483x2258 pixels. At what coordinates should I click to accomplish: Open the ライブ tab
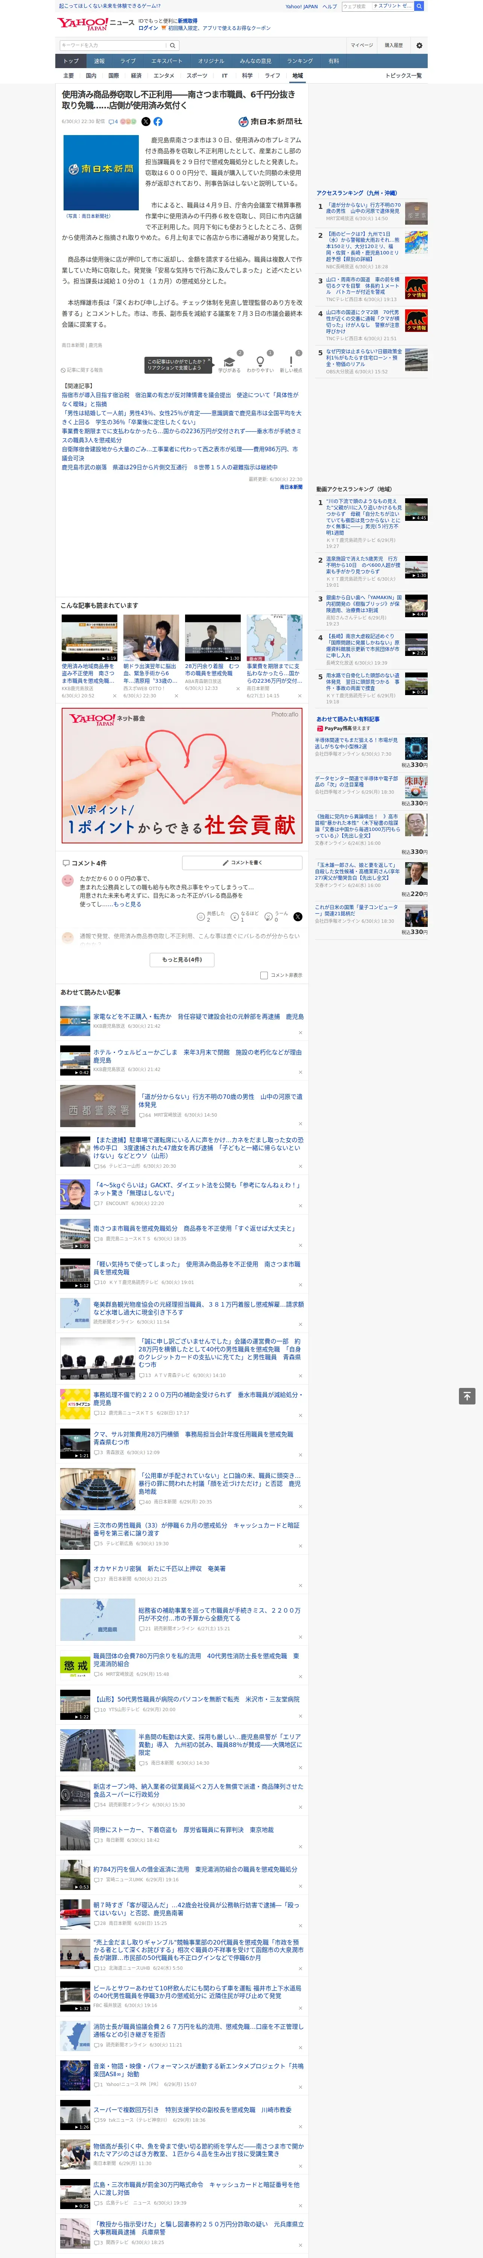coord(128,61)
